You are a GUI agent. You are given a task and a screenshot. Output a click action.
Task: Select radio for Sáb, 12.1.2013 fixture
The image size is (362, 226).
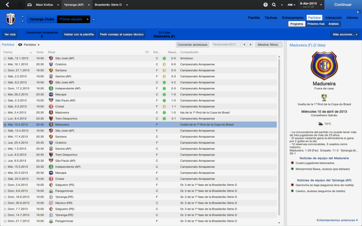[5, 58]
